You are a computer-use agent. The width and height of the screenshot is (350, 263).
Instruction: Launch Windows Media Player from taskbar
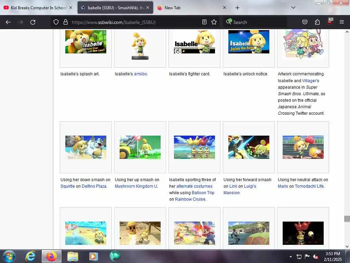click(x=94, y=256)
